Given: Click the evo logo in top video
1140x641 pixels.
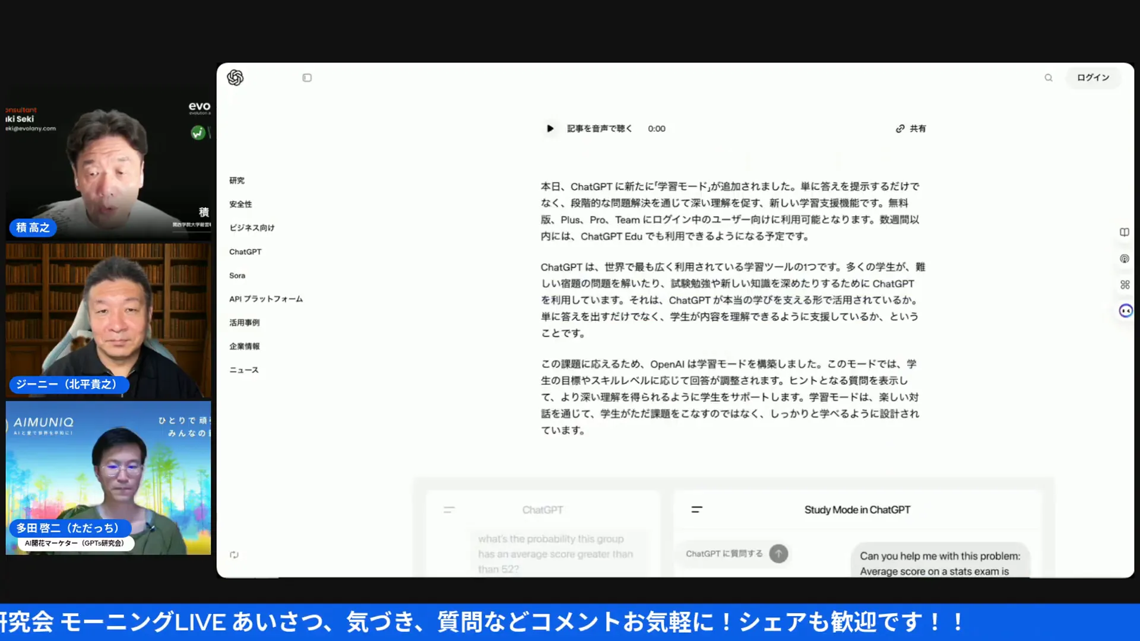Looking at the screenshot, I should [x=199, y=107].
